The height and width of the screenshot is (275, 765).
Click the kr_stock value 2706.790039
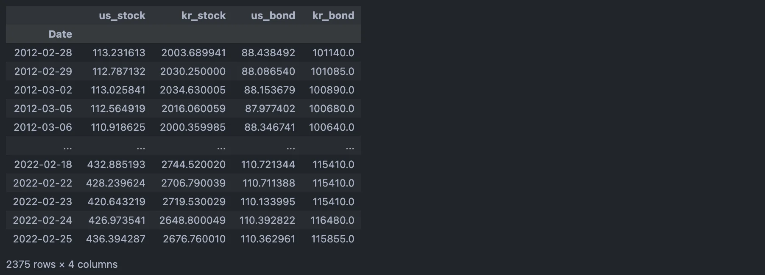[x=193, y=183]
